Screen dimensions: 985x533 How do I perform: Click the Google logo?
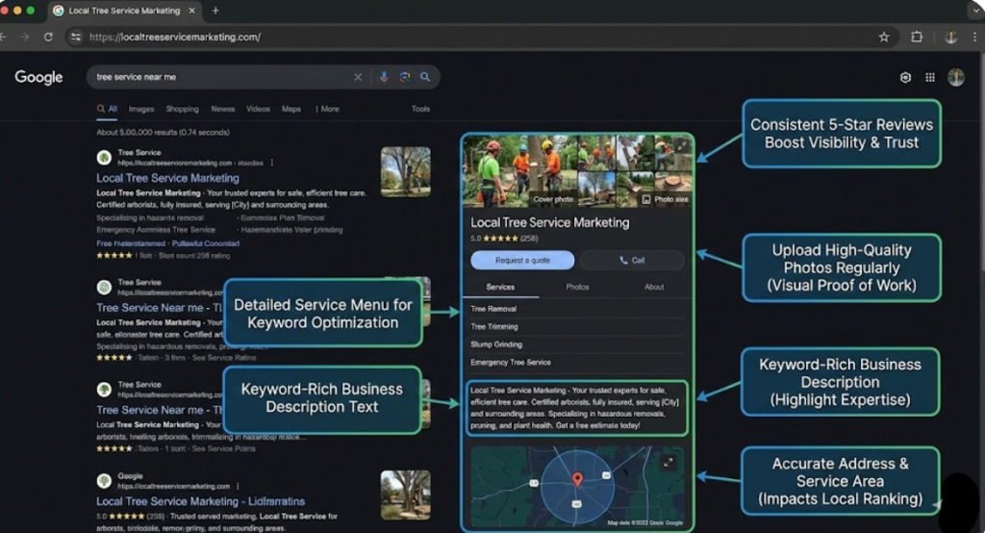[x=38, y=77]
